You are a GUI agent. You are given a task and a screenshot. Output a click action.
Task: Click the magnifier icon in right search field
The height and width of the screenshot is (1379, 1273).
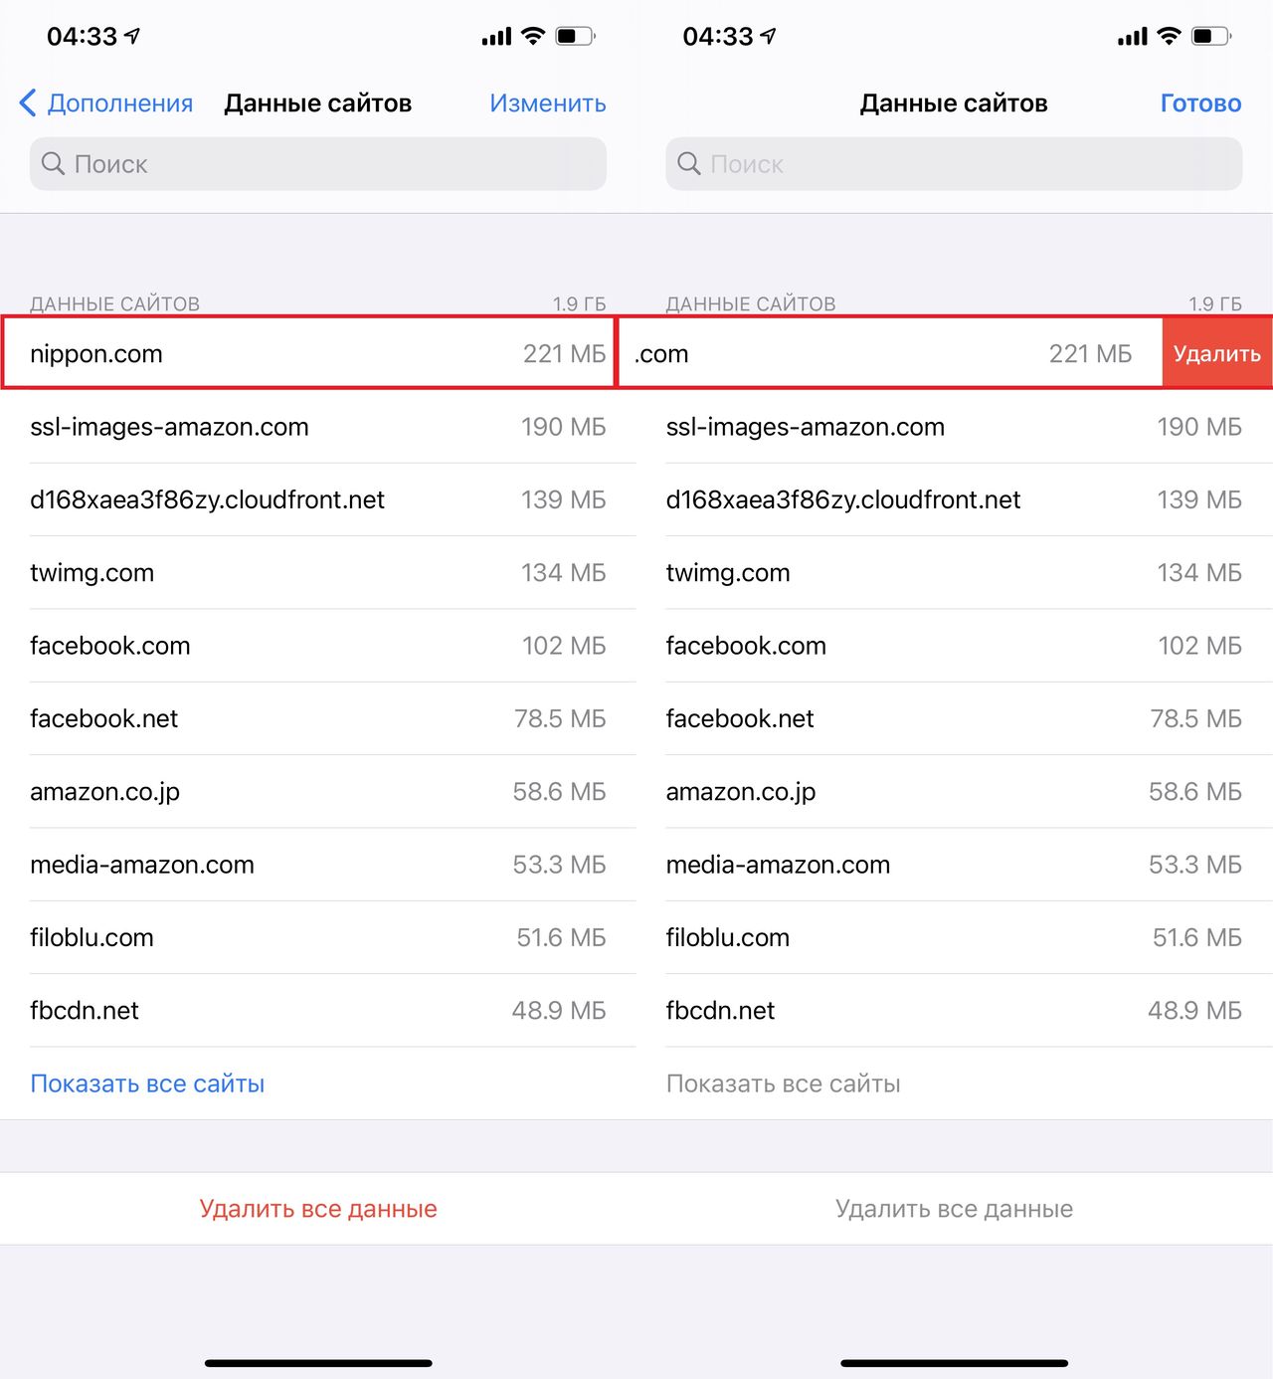tap(688, 163)
